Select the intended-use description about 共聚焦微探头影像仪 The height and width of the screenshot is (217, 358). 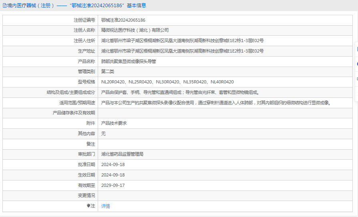[216, 103]
